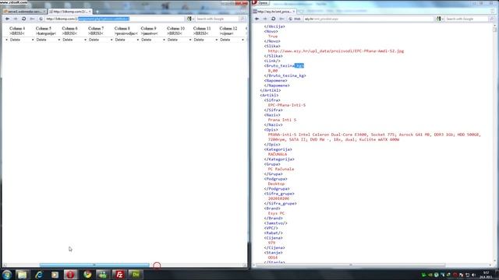Switch to the serve1.webmedia tab in the left window
Screen dimensions: 499x280
click(24, 12)
